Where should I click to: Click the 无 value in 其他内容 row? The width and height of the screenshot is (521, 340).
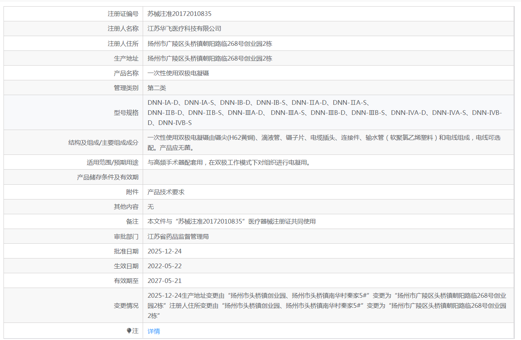pos(151,206)
